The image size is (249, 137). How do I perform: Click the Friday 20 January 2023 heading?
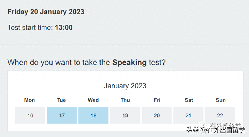pos(46,12)
